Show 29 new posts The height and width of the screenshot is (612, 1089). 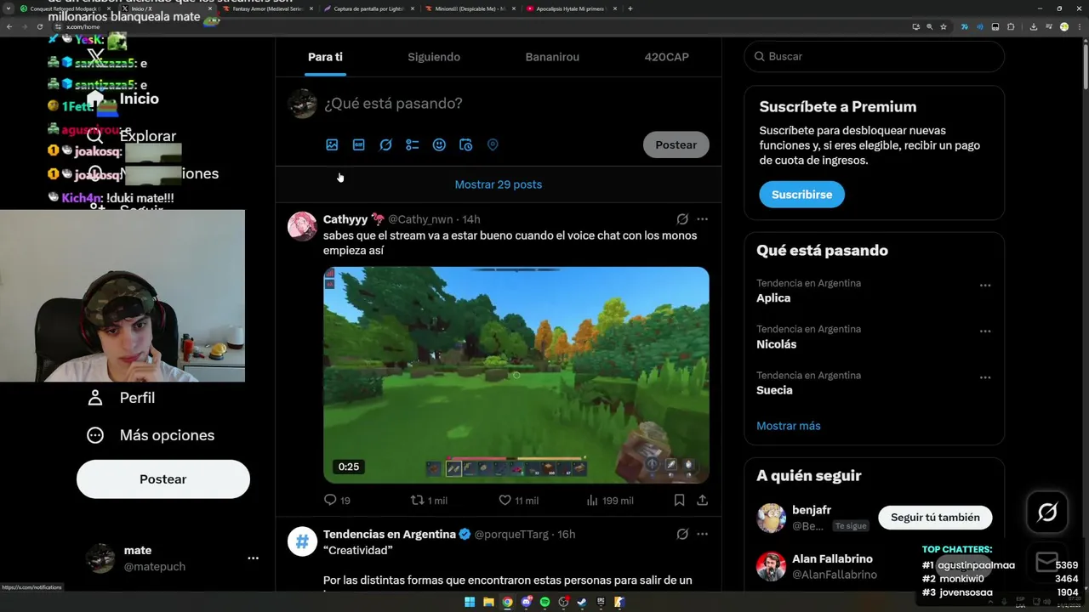pyautogui.click(x=498, y=184)
